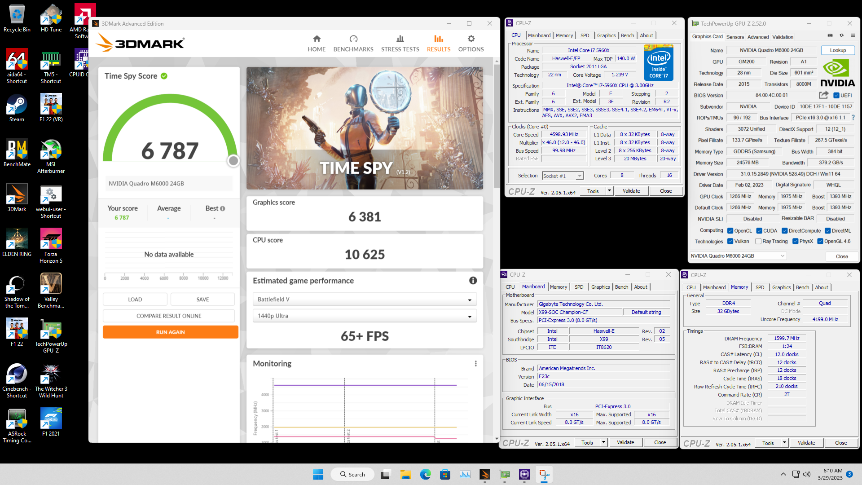This screenshot has width=862, height=485.
Task: Click COMPARE RESULT ONLINE
Action: click(169, 316)
